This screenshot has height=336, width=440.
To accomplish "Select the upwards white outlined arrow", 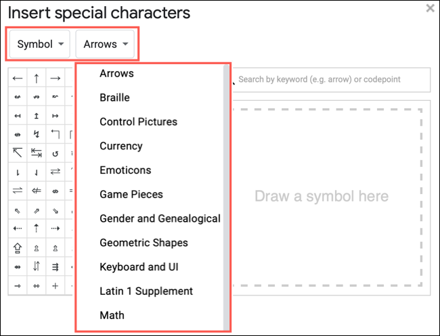I will tap(18, 247).
